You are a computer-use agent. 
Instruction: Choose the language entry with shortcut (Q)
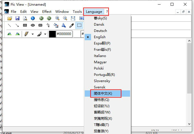pos(107,100)
